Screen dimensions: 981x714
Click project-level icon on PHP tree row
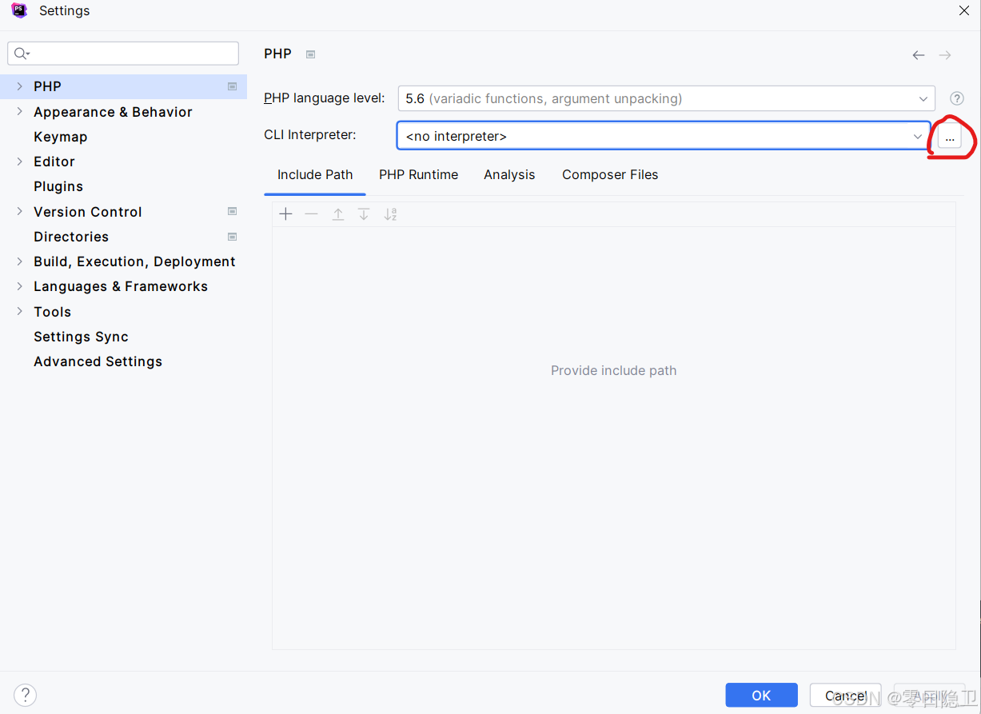point(232,86)
